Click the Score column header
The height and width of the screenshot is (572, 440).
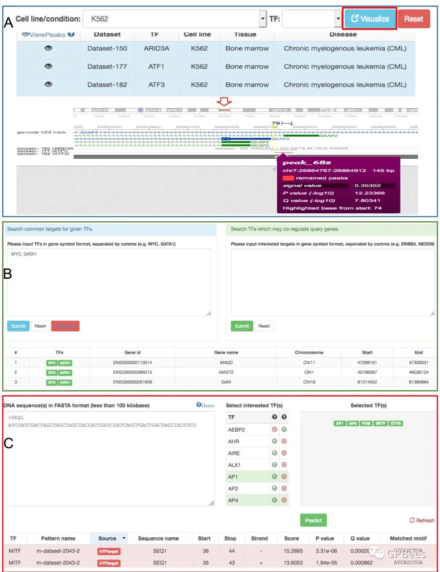point(291,538)
